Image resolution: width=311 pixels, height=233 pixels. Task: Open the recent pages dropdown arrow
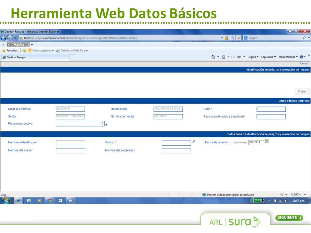(15, 38)
